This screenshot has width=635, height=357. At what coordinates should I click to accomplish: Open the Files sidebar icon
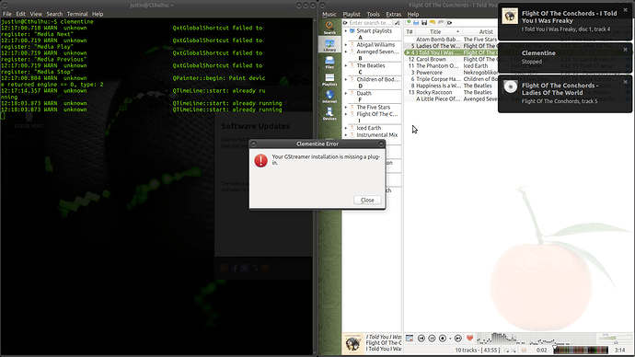click(329, 62)
